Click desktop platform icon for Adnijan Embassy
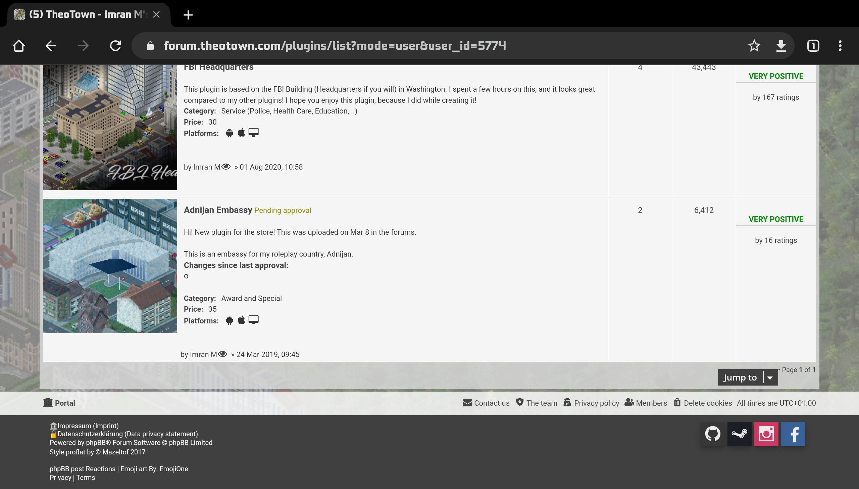This screenshot has width=859, height=489. point(254,320)
